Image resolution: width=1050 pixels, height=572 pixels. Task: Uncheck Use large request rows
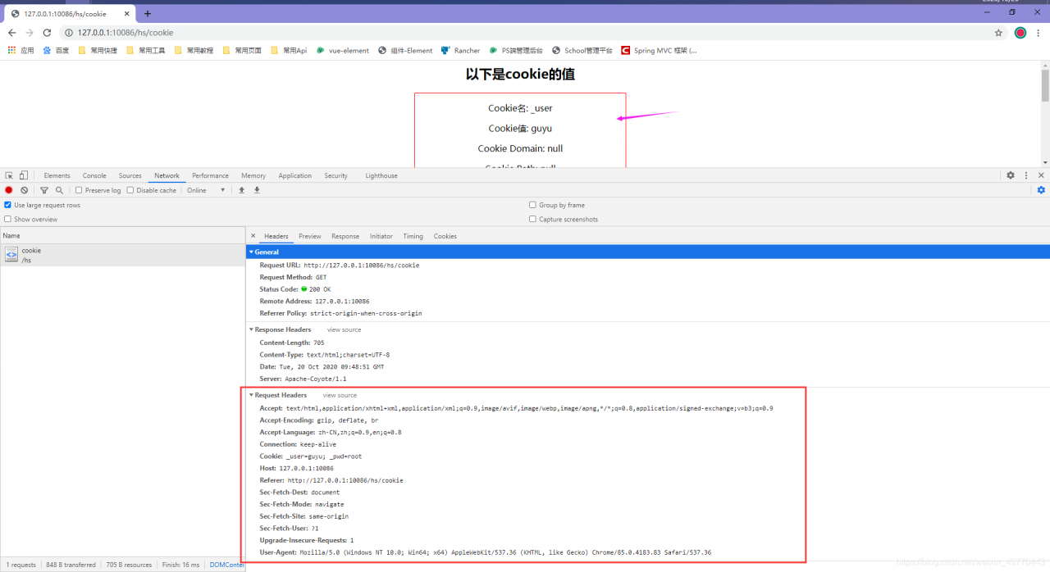pyautogui.click(x=8, y=205)
